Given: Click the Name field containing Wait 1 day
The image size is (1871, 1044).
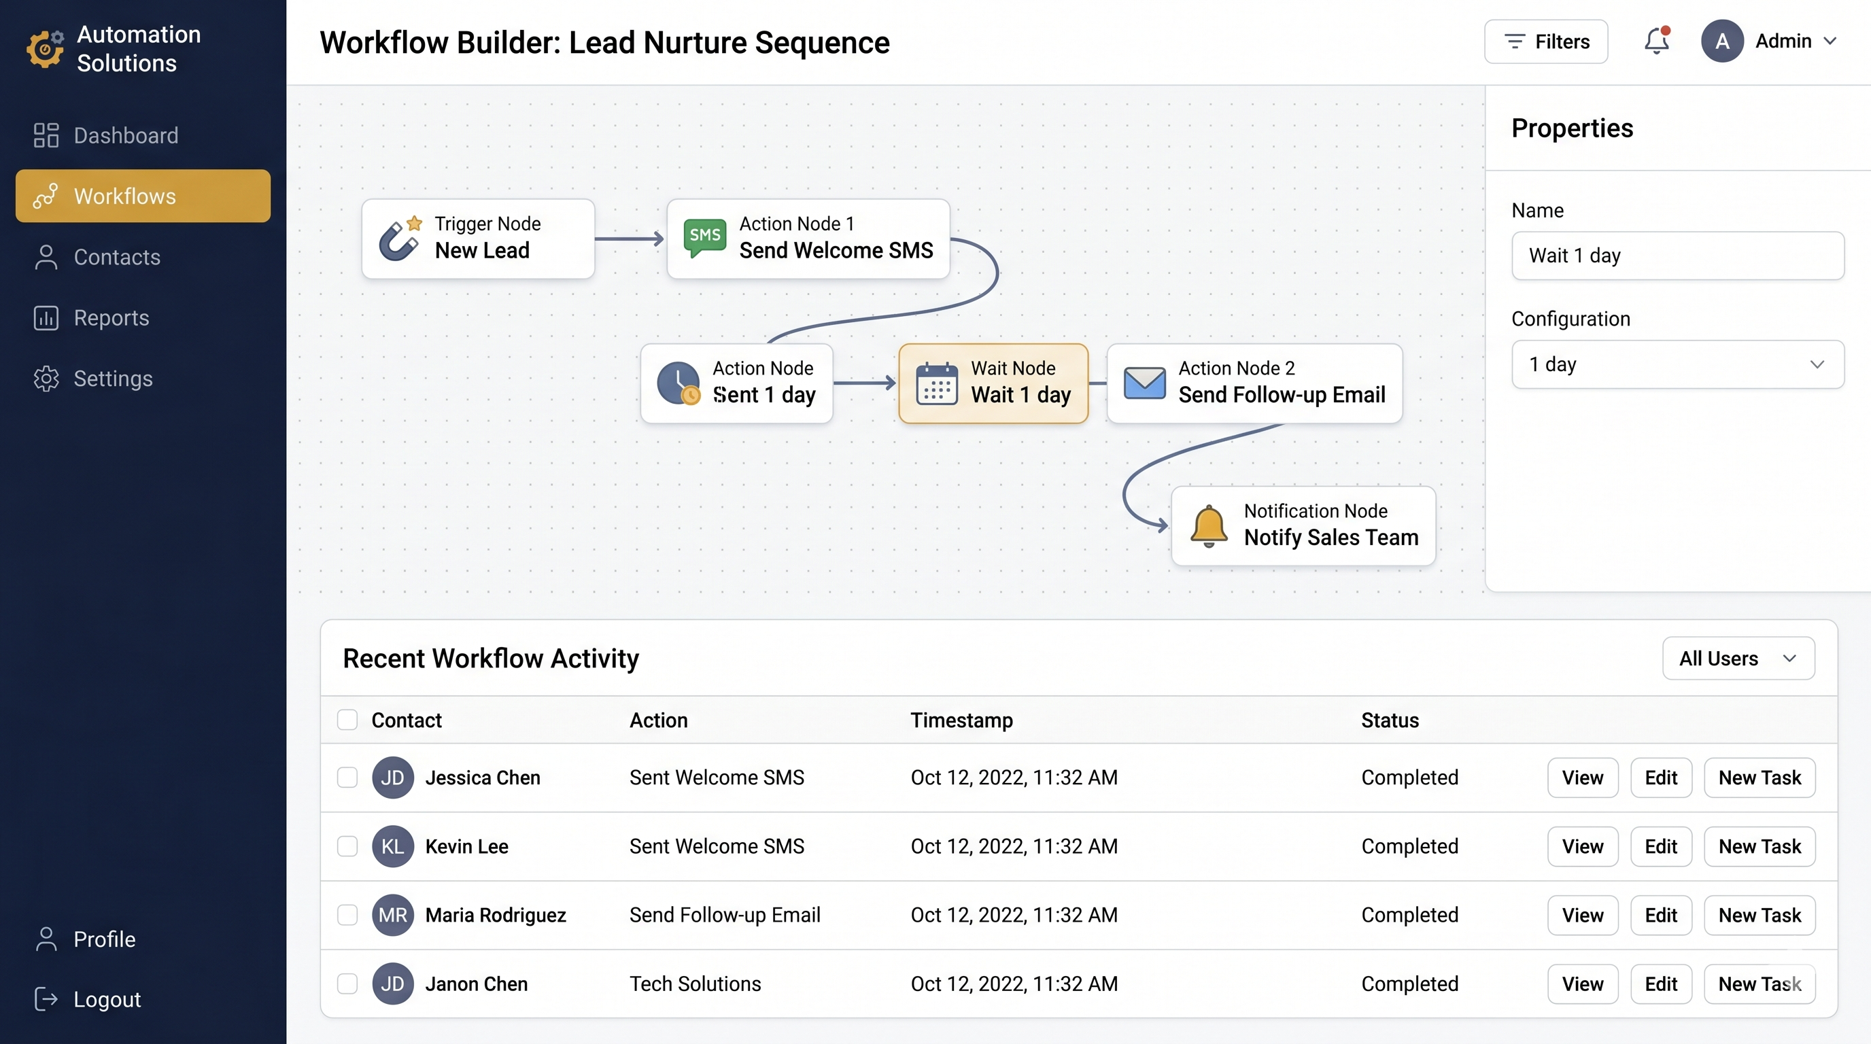Looking at the screenshot, I should coord(1677,256).
